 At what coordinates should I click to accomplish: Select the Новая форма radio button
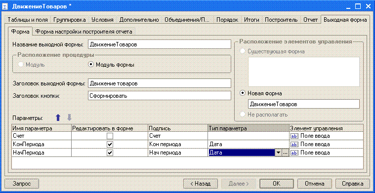click(x=243, y=93)
